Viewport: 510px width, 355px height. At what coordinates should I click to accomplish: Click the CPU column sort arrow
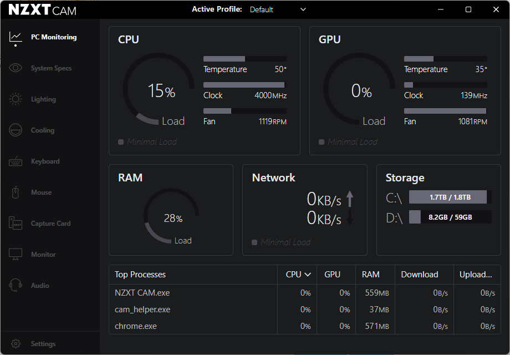point(308,275)
